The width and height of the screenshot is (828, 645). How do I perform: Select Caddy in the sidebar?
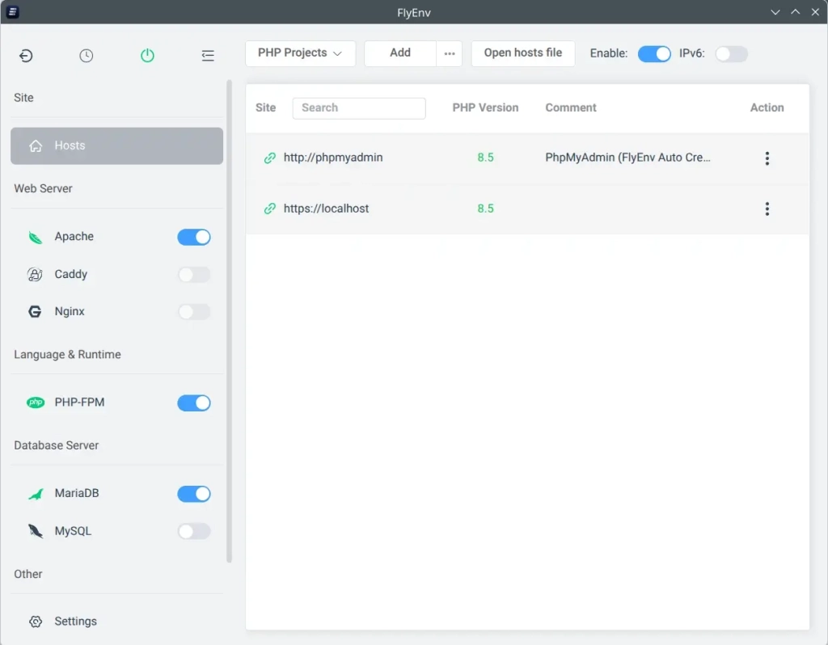pyautogui.click(x=71, y=274)
